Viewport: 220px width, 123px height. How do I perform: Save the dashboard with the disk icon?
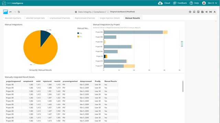[202, 12]
